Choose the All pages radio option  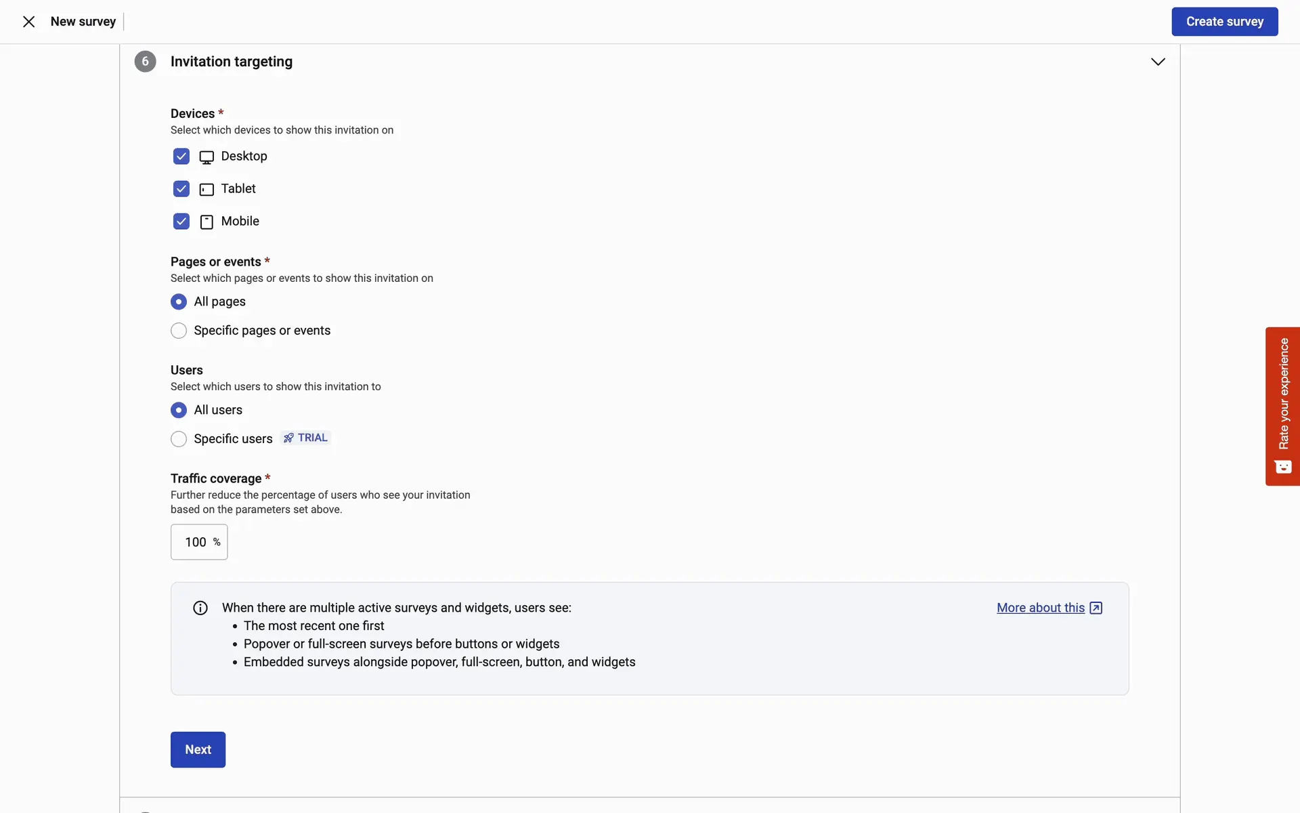pos(179,301)
